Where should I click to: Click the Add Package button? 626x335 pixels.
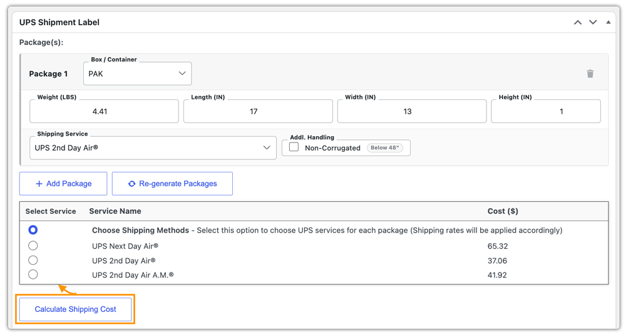coord(63,184)
